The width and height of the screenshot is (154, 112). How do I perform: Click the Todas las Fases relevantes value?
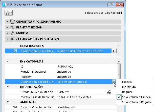point(74,97)
